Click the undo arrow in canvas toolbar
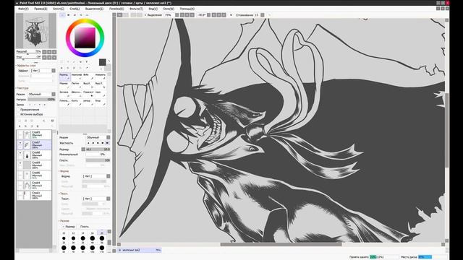Viewport: 463px width, 260px height. pos(119,14)
